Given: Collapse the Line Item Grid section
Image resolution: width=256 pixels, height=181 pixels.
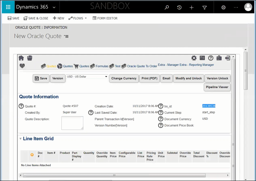Looking at the screenshot, I should (x=21, y=139).
